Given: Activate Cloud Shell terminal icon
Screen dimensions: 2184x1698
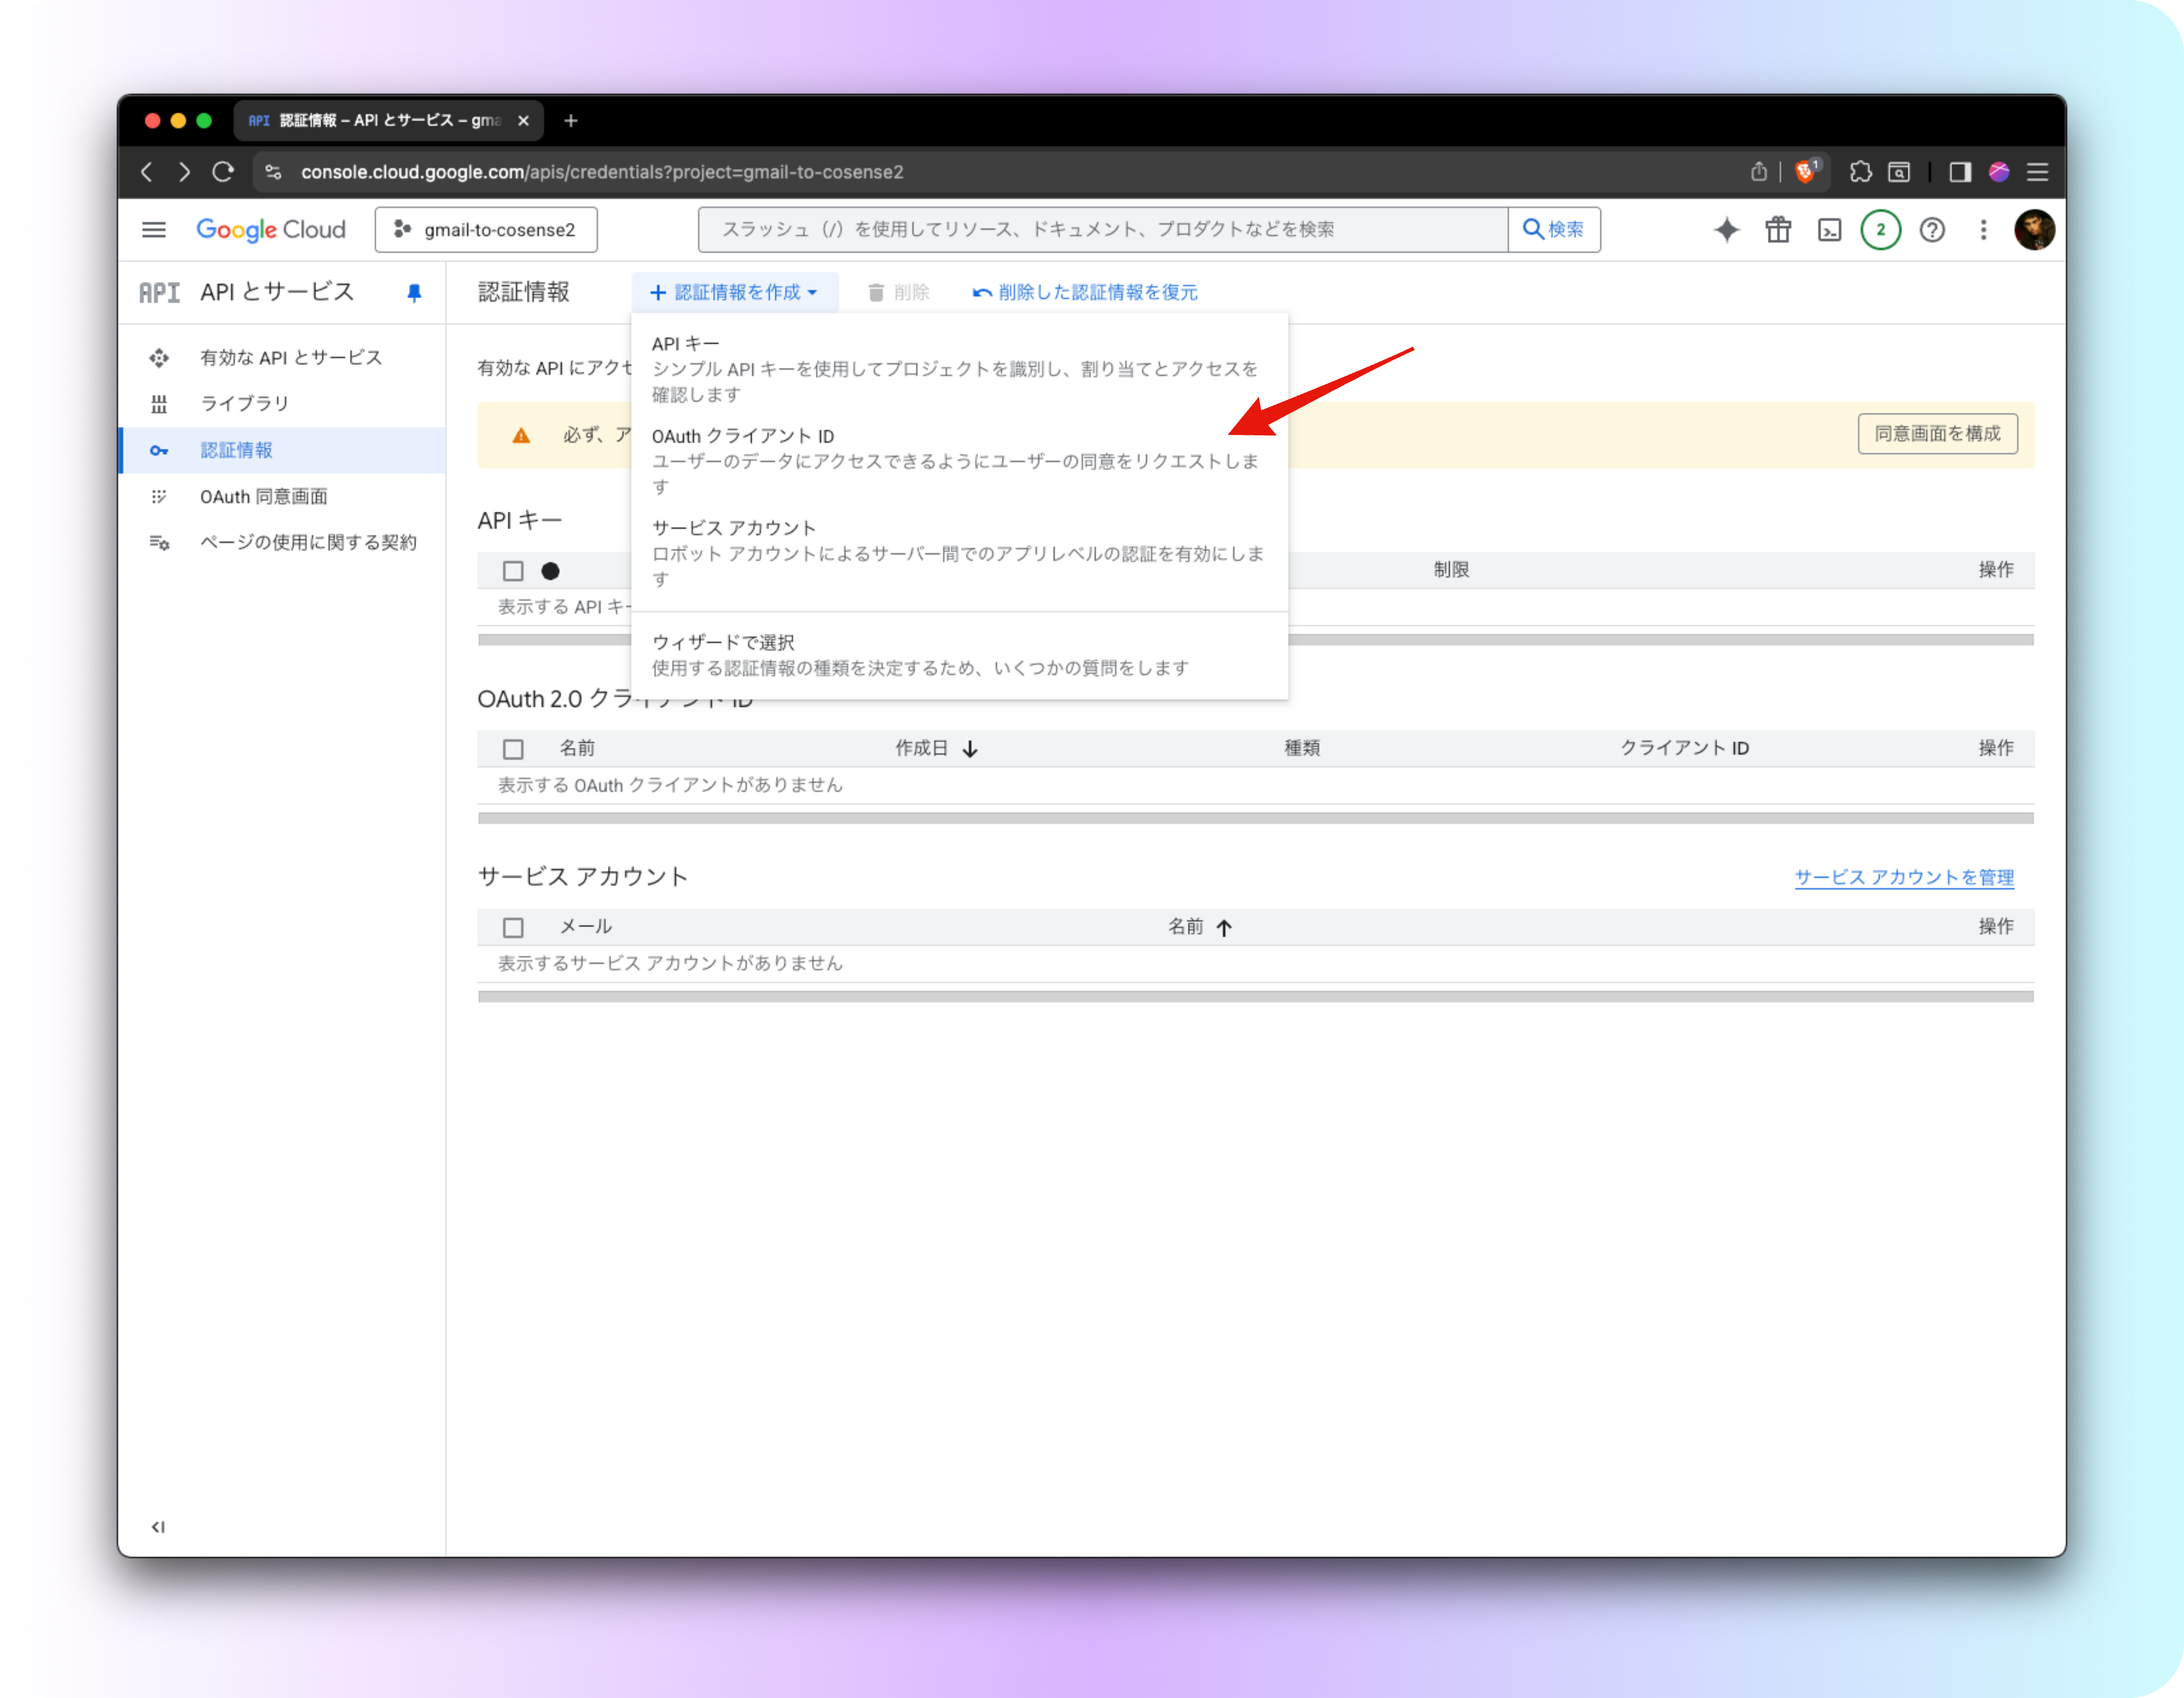Looking at the screenshot, I should (x=1829, y=230).
